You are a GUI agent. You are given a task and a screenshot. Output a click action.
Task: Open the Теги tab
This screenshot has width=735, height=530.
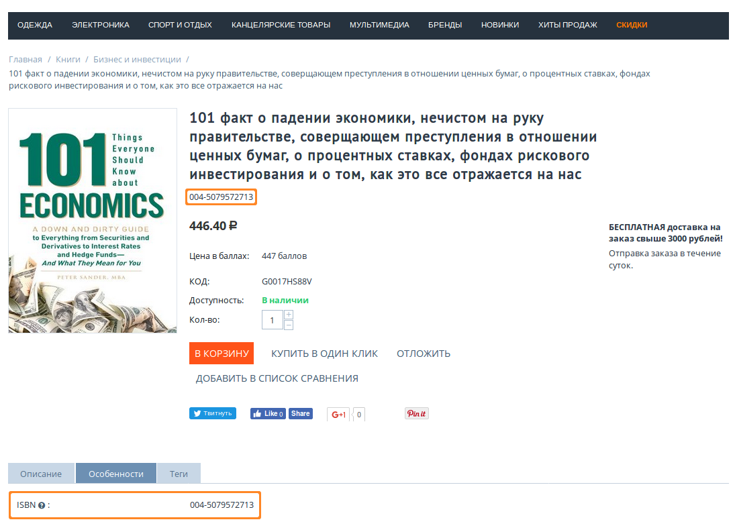[179, 474]
